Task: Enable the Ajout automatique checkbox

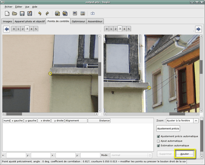Action: 158,141
